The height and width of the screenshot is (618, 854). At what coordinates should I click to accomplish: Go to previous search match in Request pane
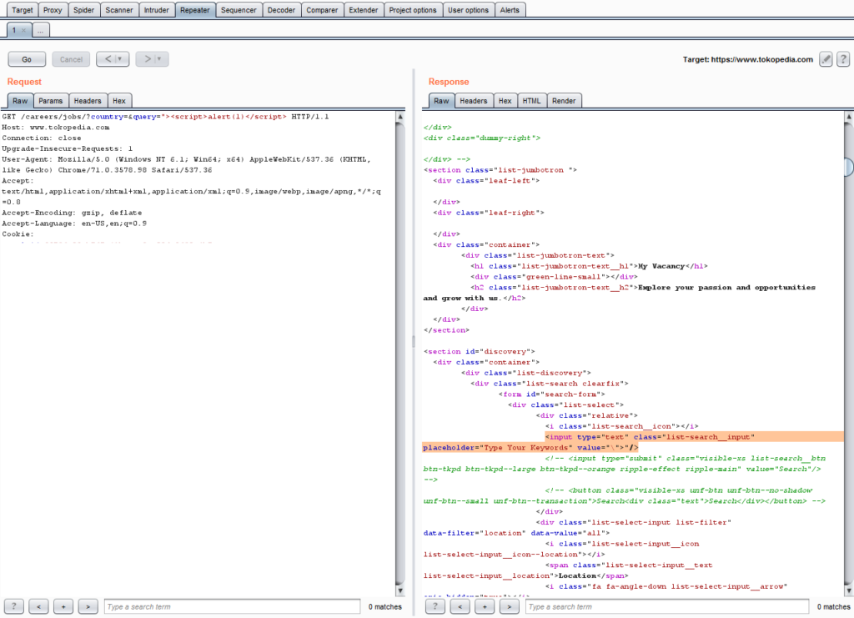[x=38, y=606]
